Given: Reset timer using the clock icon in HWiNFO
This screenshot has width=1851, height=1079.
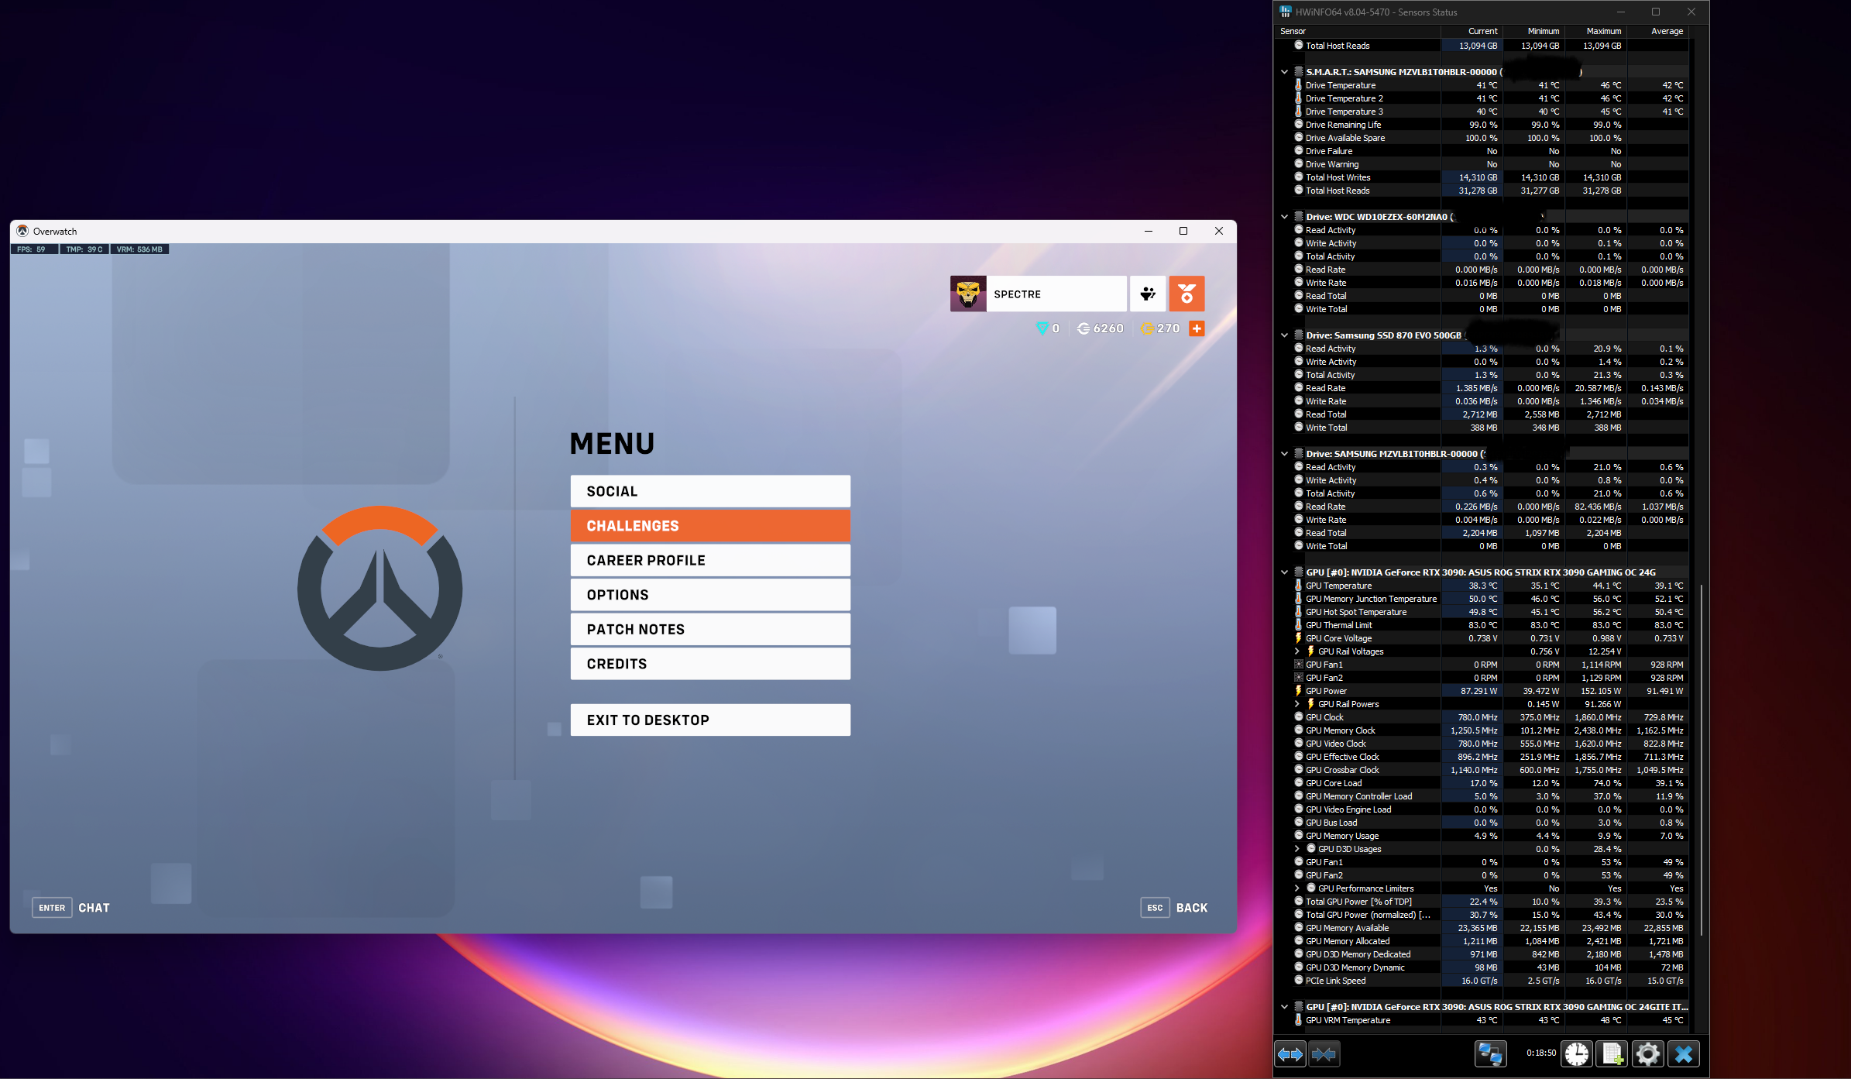Looking at the screenshot, I should 1577,1053.
